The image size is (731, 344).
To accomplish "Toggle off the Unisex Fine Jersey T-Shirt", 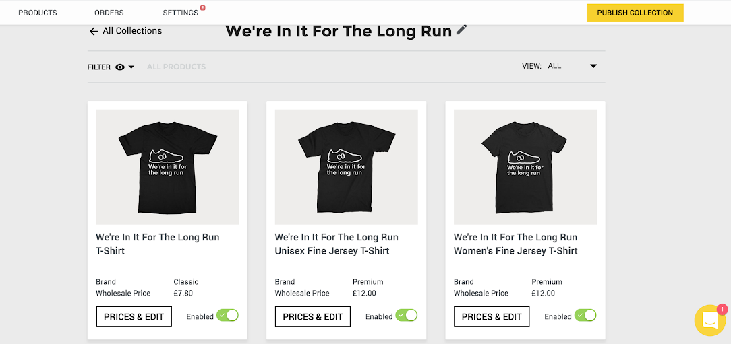I will [406, 316].
